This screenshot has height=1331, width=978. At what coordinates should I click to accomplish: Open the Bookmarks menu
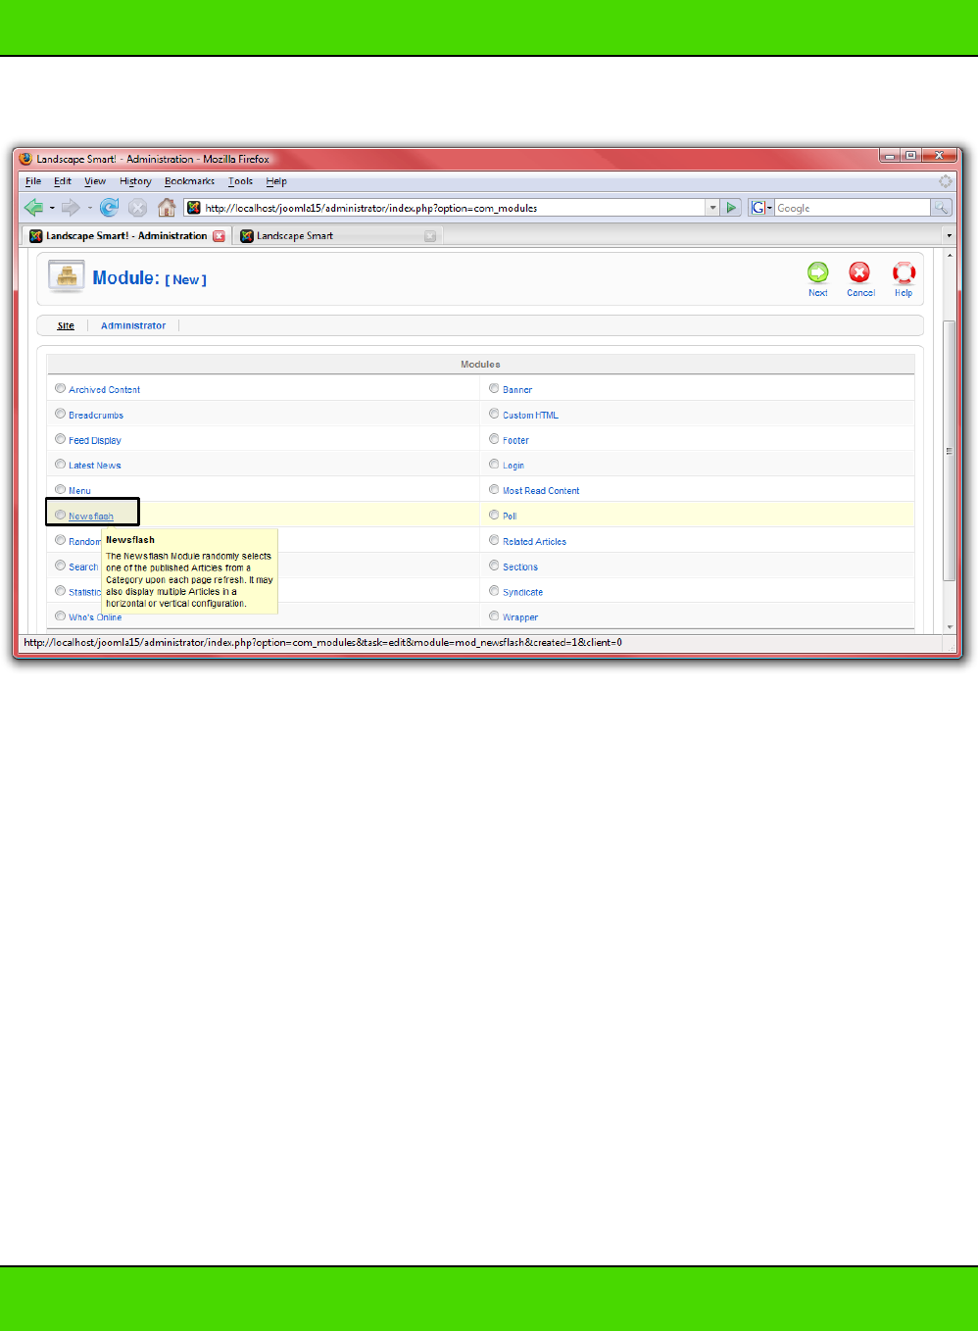tap(189, 181)
